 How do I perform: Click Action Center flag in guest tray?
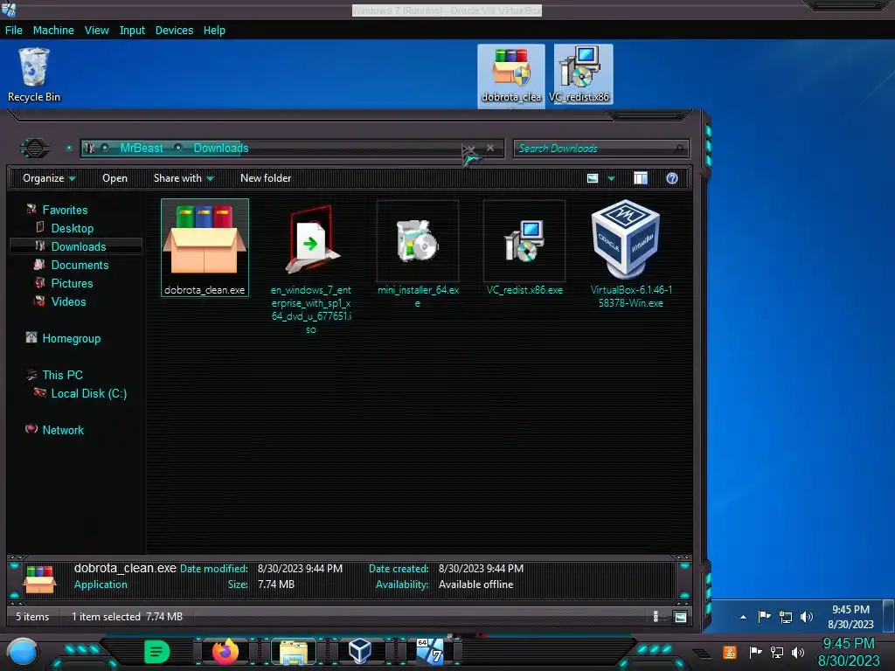pyautogui.click(x=764, y=617)
